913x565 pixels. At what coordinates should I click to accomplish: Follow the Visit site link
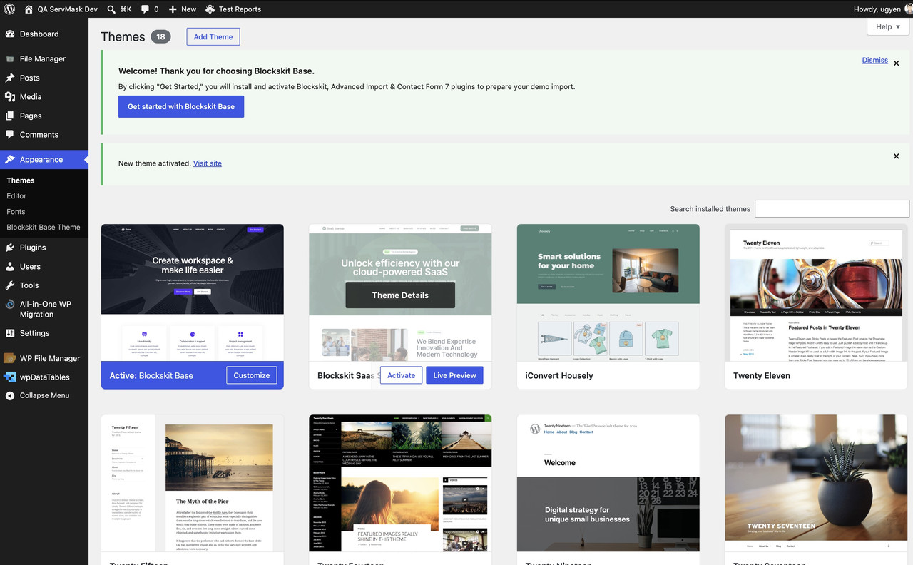click(x=208, y=163)
